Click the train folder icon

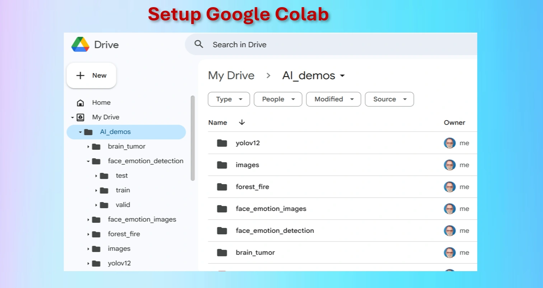tap(104, 191)
